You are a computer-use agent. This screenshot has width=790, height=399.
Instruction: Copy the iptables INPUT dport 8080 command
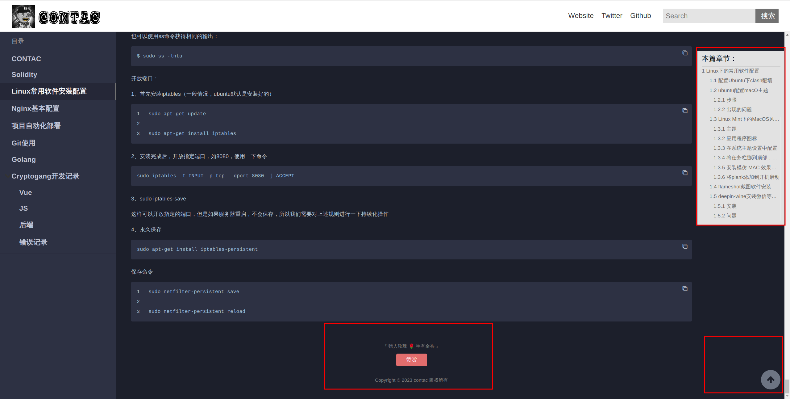pyautogui.click(x=685, y=173)
